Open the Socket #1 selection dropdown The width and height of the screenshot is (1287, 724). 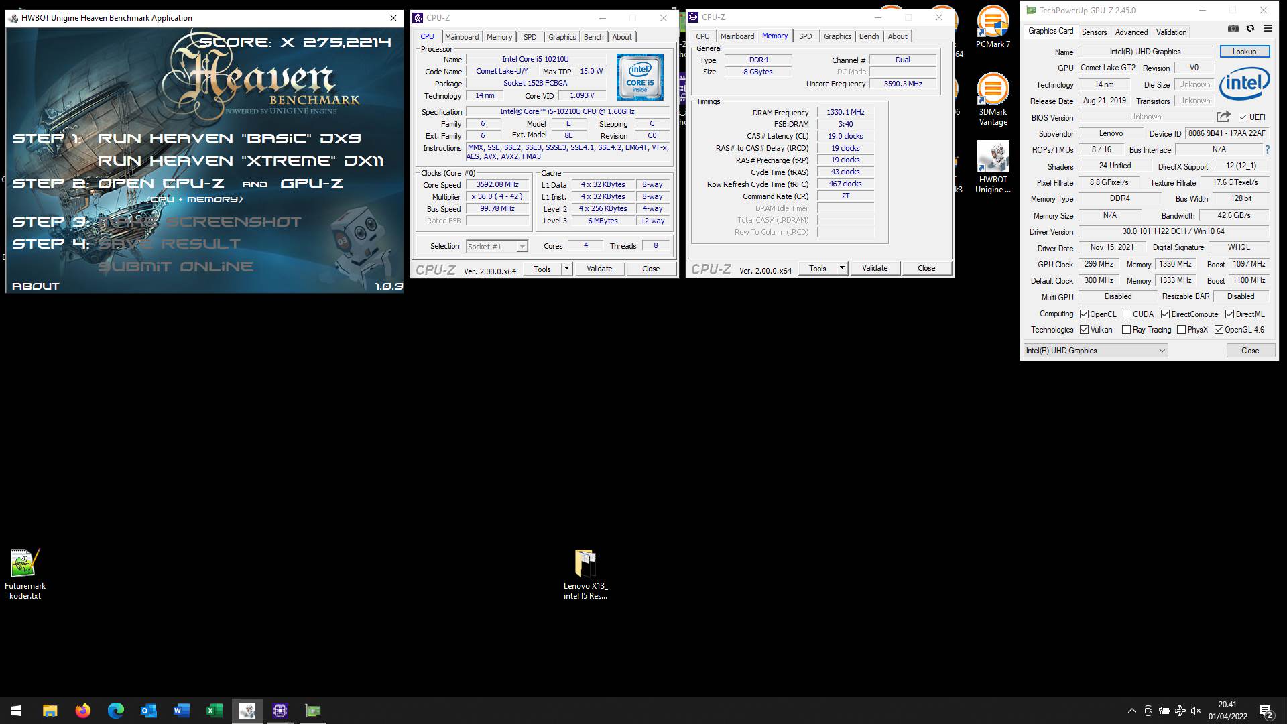[497, 247]
